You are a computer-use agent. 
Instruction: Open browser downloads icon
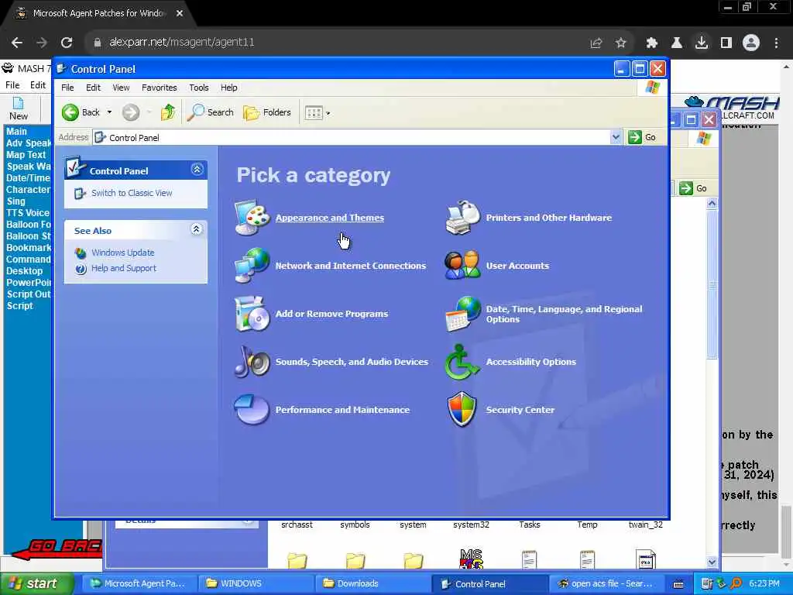(701, 43)
